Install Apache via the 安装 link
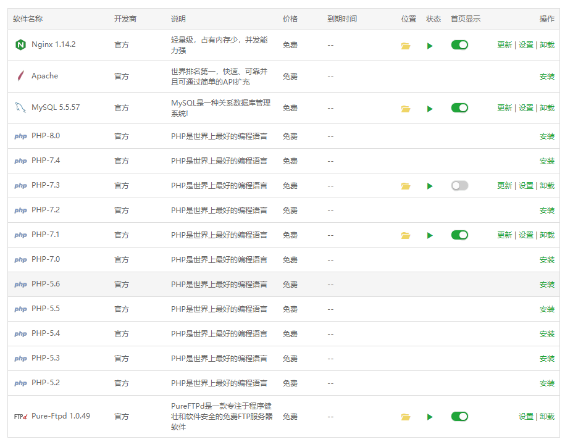This screenshot has width=565, height=442. (547, 77)
